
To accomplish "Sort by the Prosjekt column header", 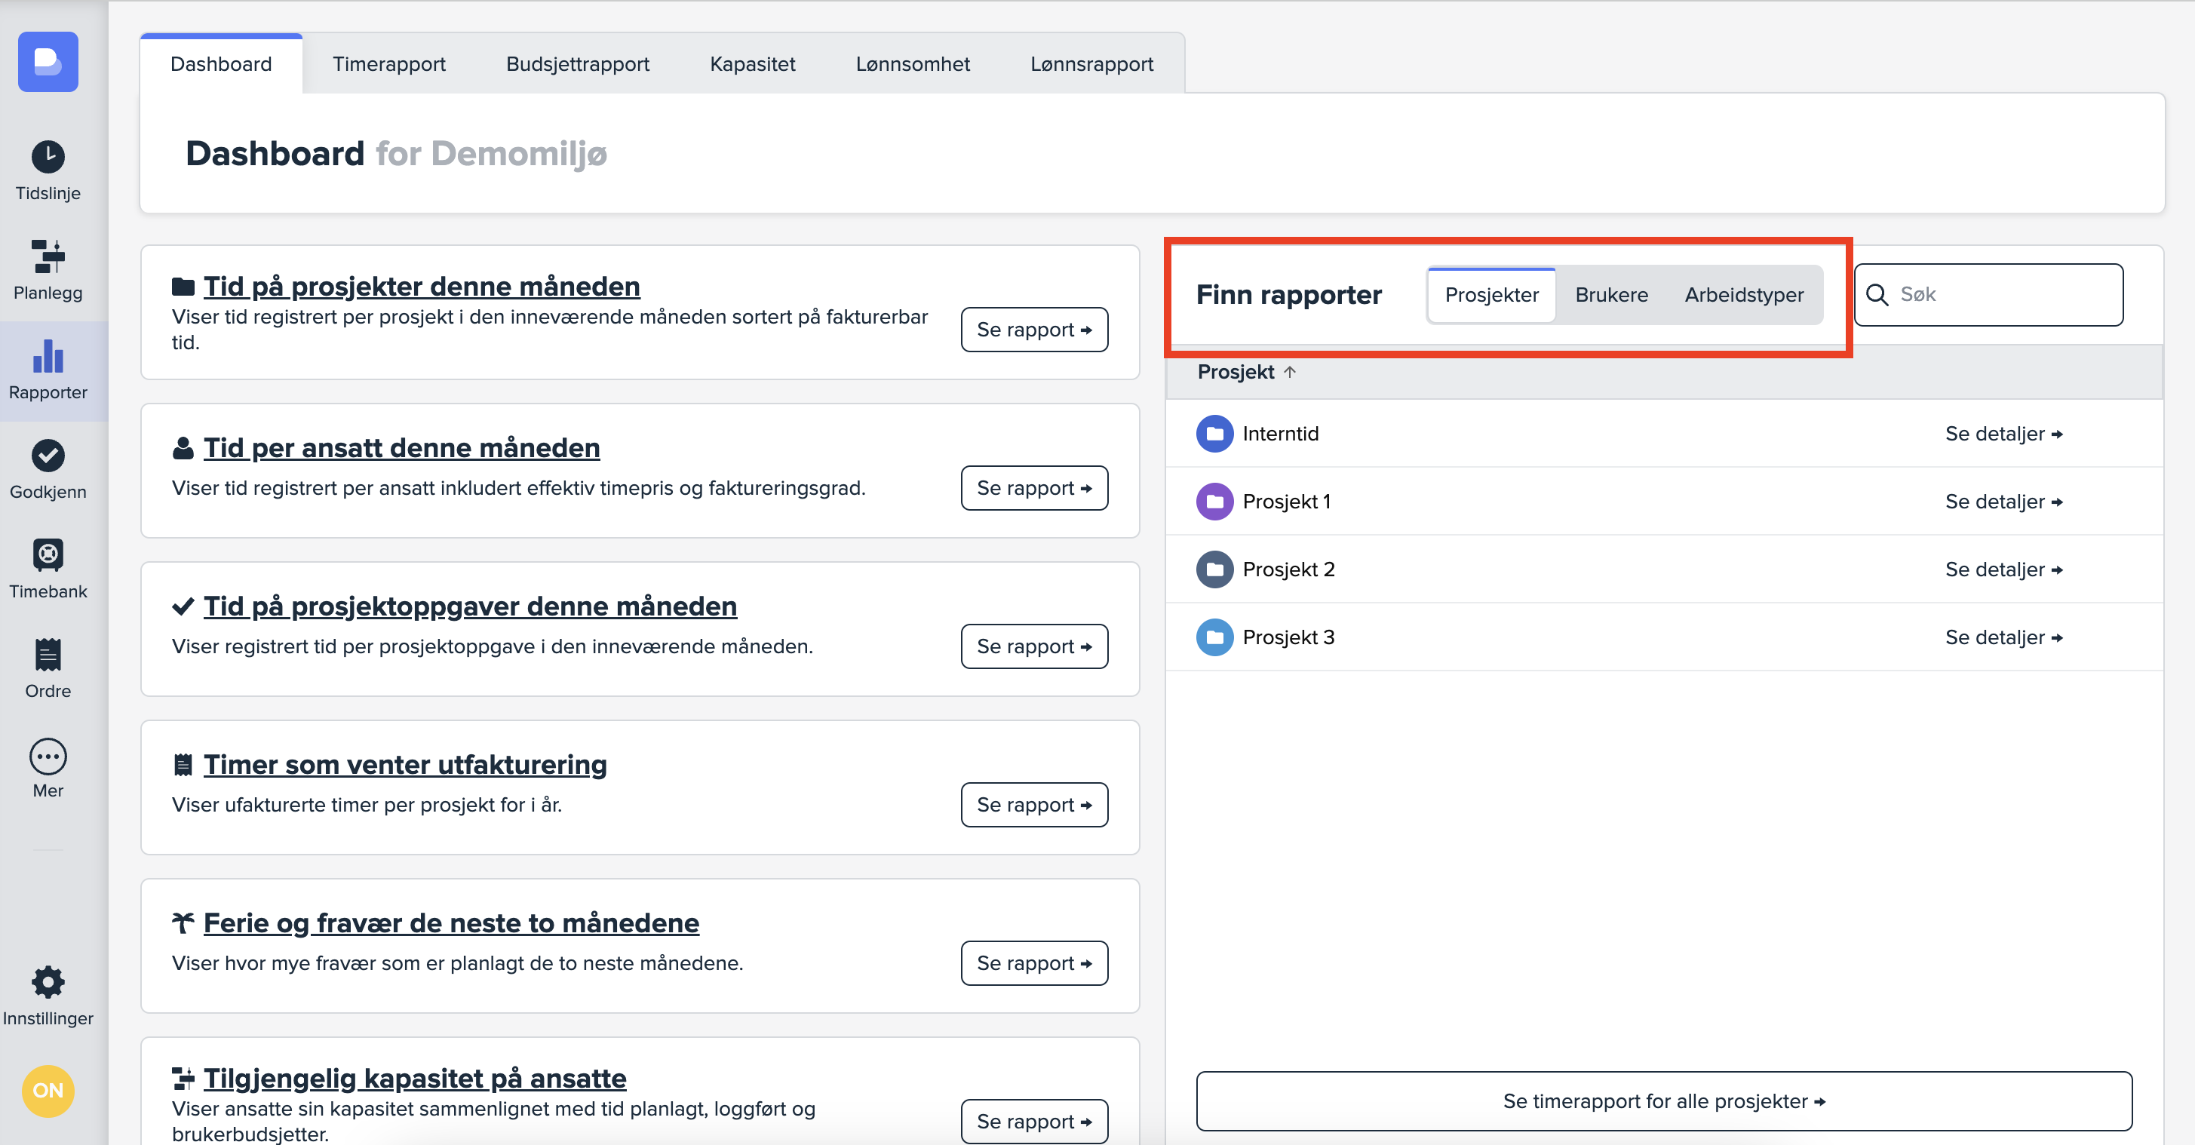I will 1236,373.
